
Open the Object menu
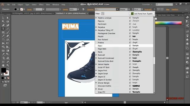(20, 5)
